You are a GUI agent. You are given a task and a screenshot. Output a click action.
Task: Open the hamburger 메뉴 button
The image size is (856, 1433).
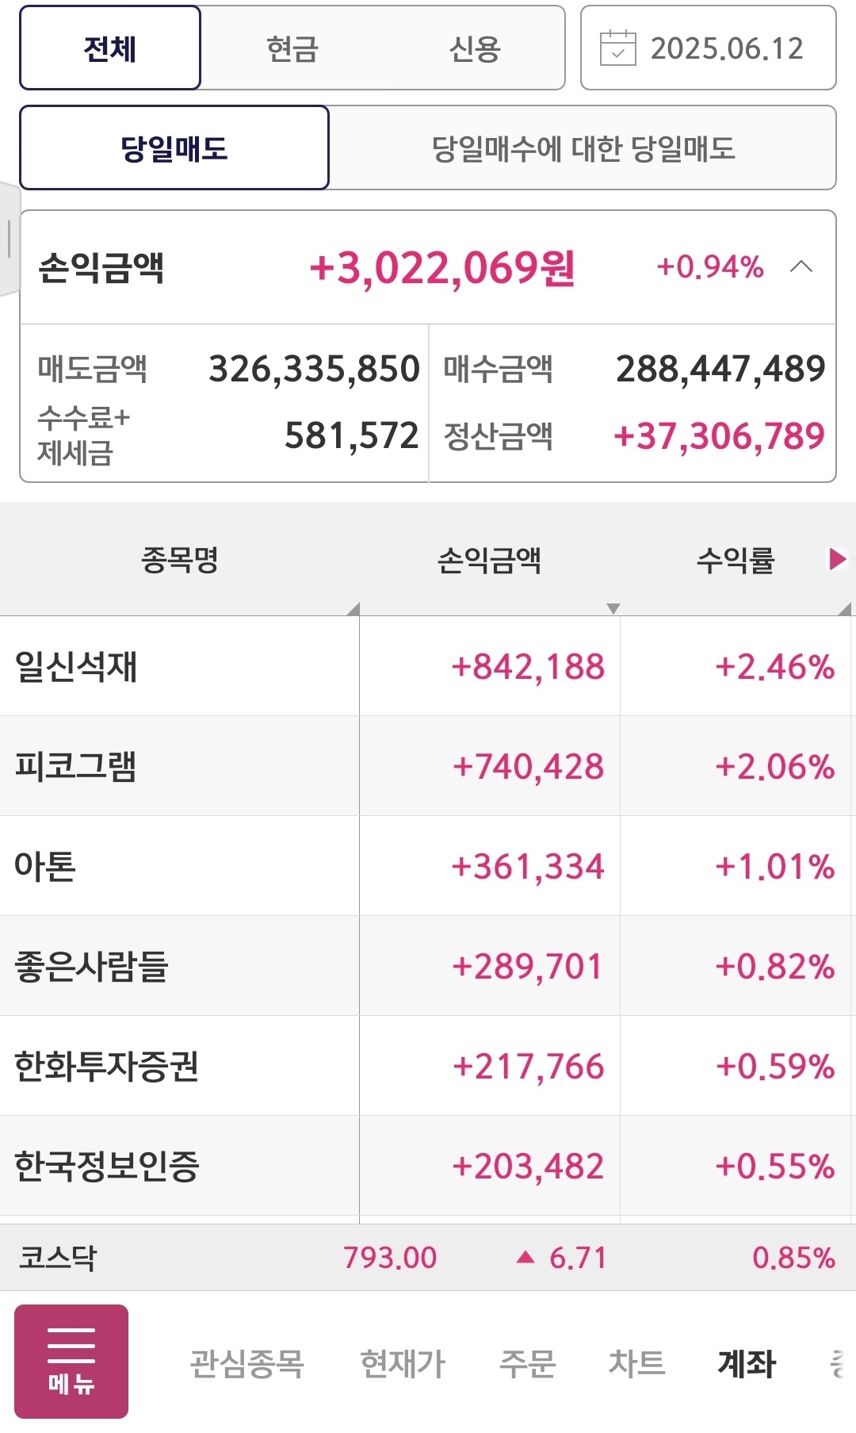coord(71,1361)
